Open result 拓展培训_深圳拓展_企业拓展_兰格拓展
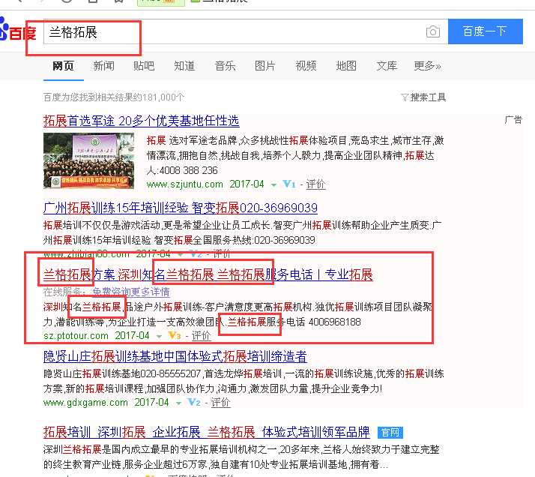535x477 pixels. (206, 432)
